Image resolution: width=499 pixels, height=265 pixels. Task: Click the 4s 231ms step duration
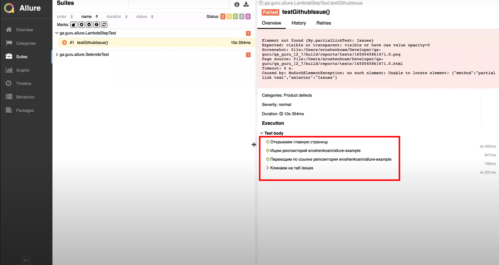coord(488,172)
